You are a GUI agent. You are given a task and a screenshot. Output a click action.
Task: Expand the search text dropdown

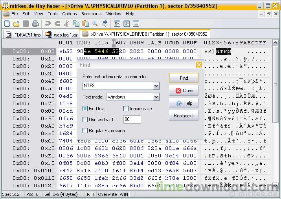pos(156,86)
